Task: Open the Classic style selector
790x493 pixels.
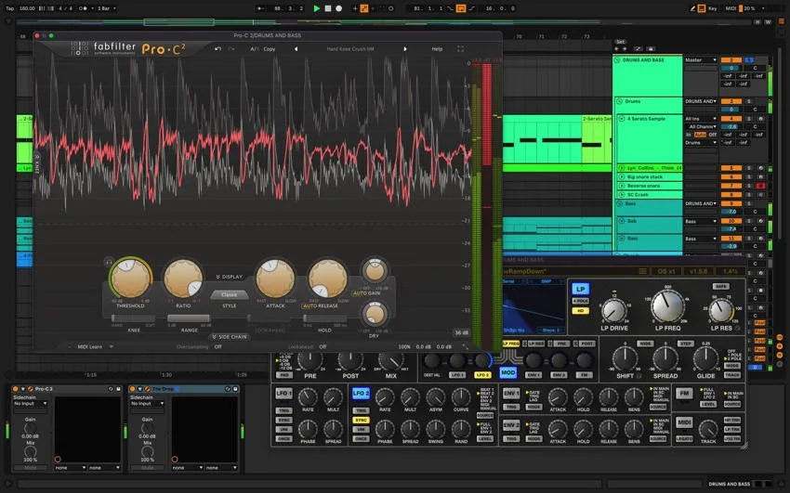Action: [x=229, y=295]
